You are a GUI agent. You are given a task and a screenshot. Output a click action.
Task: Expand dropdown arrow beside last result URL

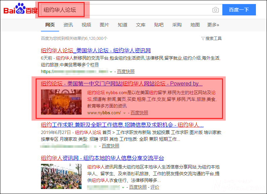123,188
